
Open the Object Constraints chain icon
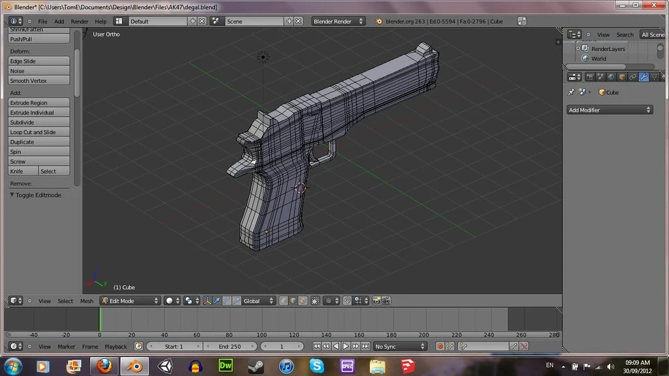pyautogui.click(x=632, y=77)
